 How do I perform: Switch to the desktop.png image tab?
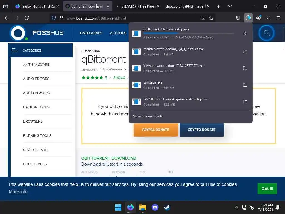pyautogui.click(x=187, y=6)
